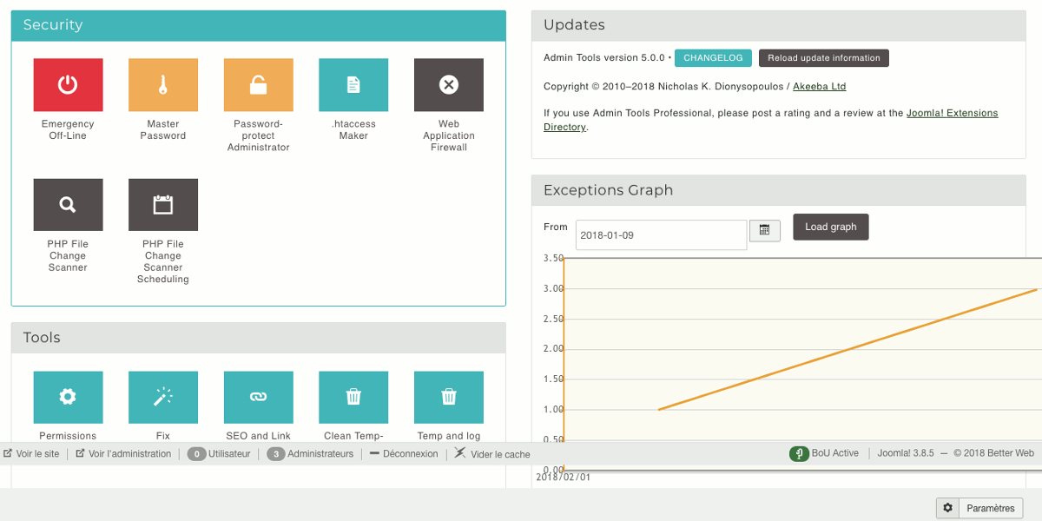The image size is (1042, 521).
Task: Open Password-protect Administrator padlock icon
Action: coord(258,85)
